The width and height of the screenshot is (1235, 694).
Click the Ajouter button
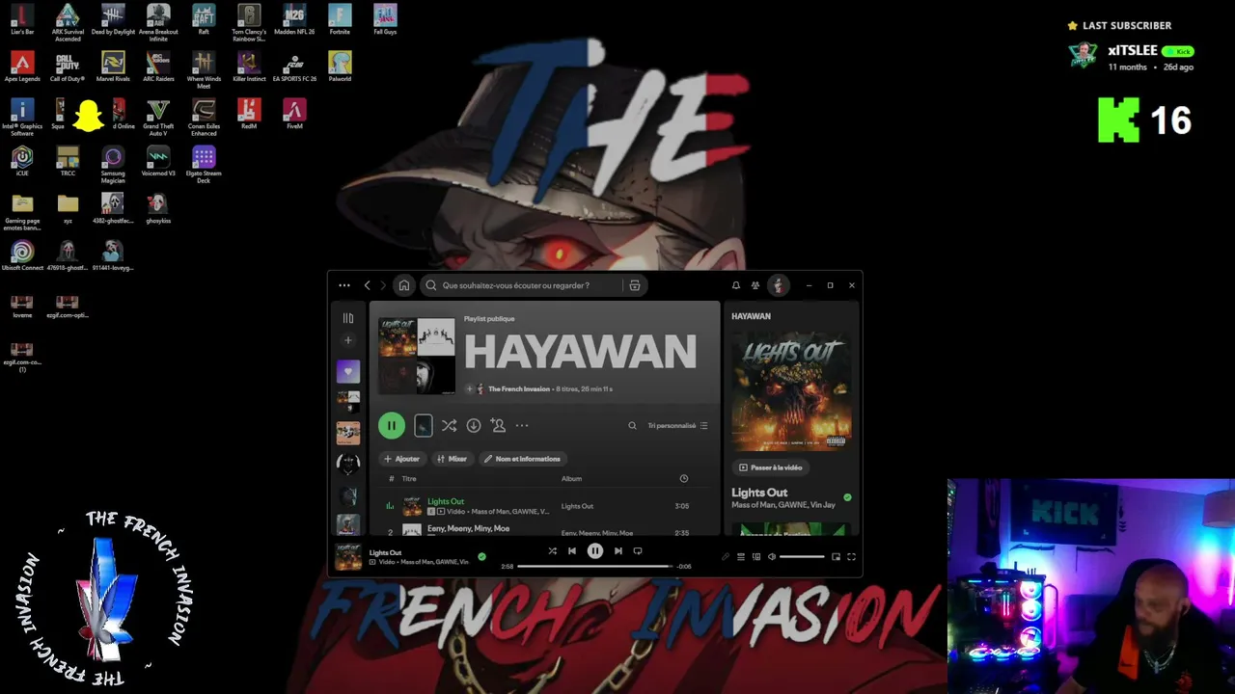[x=401, y=459]
